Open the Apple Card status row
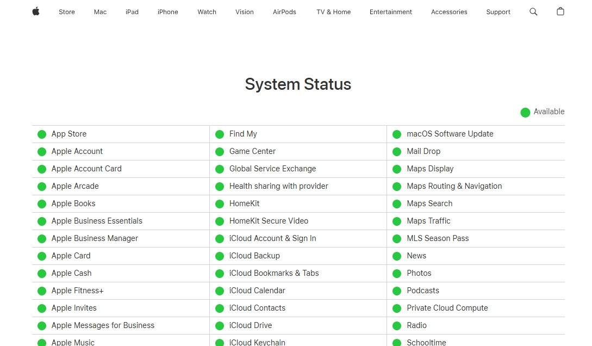Image resolution: width=592 pixels, height=346 pixels. pos(71,256)
